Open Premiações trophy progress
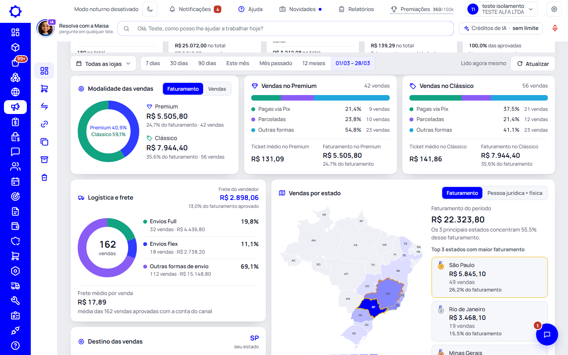568x355 pixels. 422,9
